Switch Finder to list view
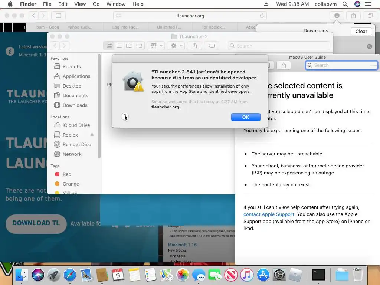Image resolution: width=380 pixels, height=285 pixels. [x=119, y=46]
